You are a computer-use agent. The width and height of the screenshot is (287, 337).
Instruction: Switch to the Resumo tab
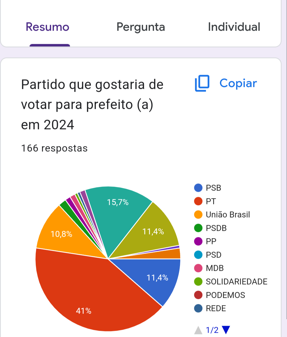48,27
